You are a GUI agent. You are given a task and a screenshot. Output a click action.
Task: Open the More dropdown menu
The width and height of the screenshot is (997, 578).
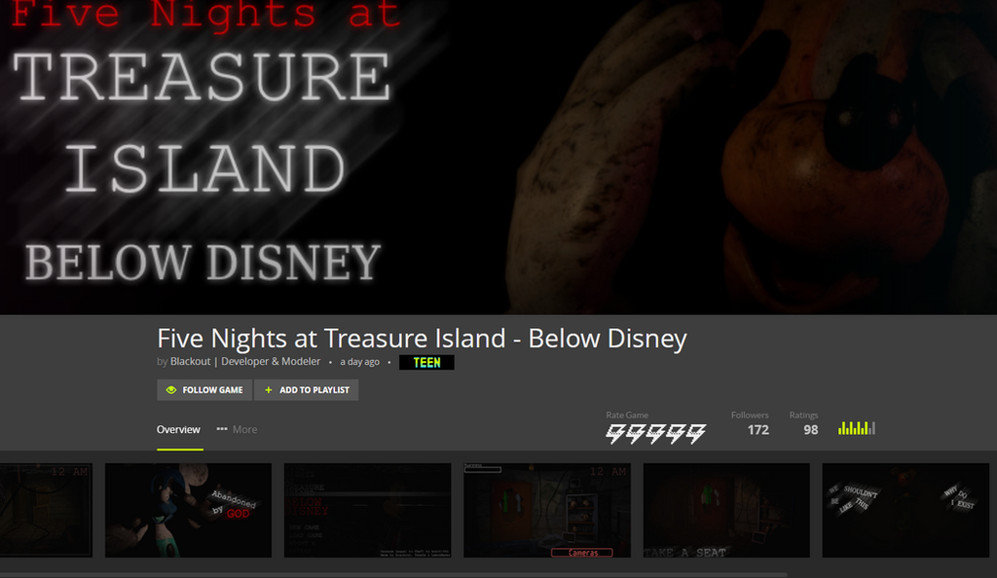(x=237, y=429)
